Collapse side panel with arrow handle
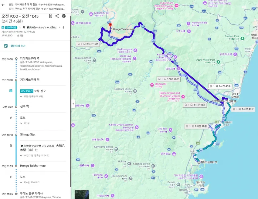This screenshot has height=199, width=258. [x=73, y=104]
